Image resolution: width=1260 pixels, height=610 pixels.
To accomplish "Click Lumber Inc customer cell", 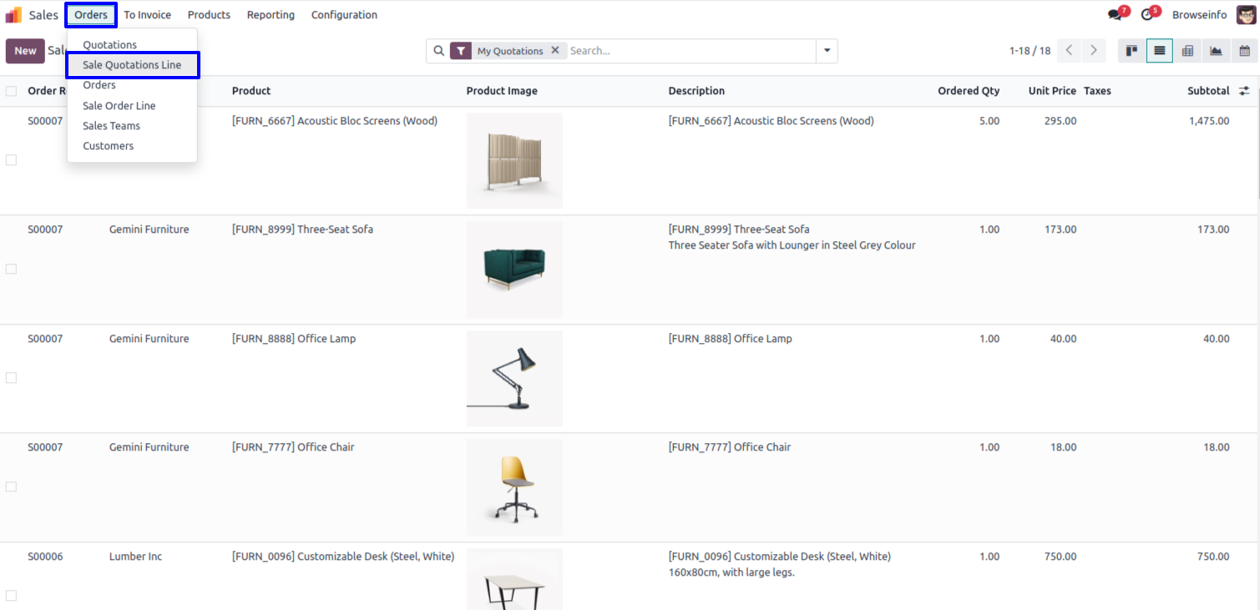I will [x=135, y=557].
